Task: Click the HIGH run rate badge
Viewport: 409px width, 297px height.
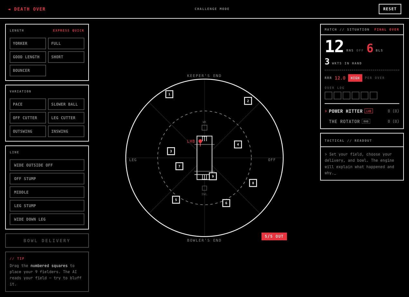Action: coord(355,78)
